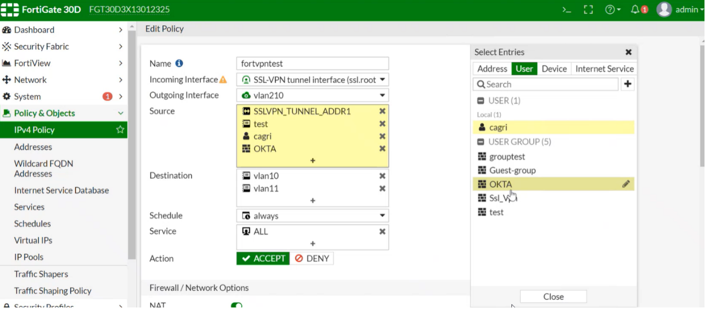The width and height of the screenshot is (707, 309).
Task: Open the Schedule dropdown
Action: click(313, 216)
